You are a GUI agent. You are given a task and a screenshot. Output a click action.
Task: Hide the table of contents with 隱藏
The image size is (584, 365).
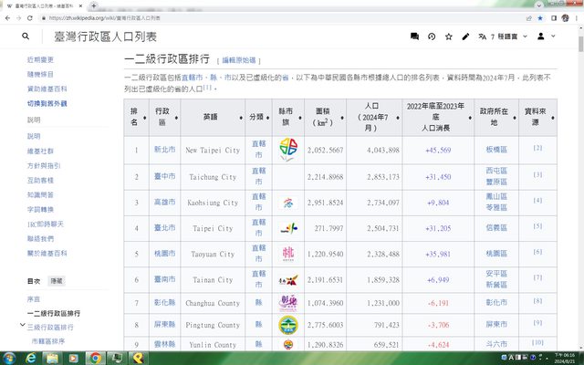click(x=57, y=282)
